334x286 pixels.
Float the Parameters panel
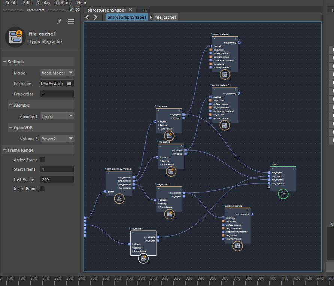(72, 9)
